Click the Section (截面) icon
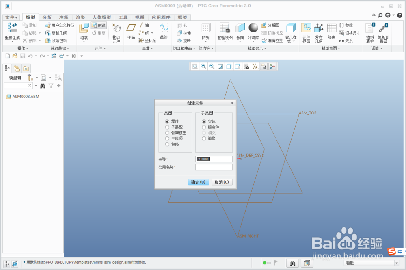406x270 pixels. (240, 28)
